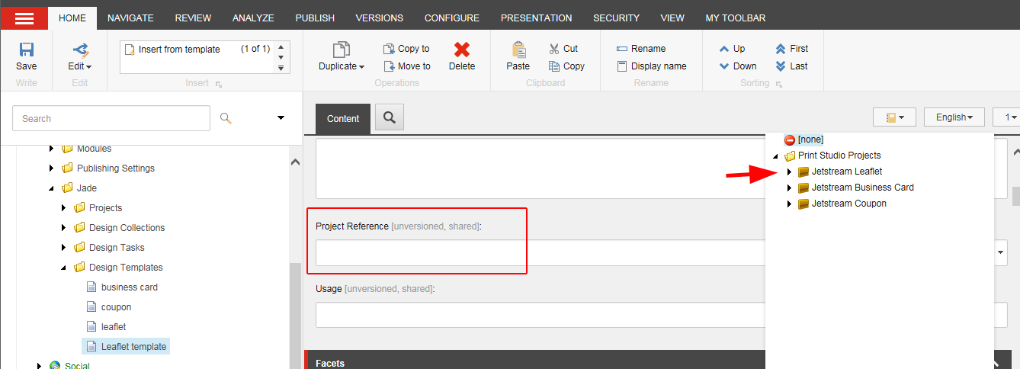This screenshot has height=369, width=1020.
Task: Click the red Delete icon
Action: (461, 50)
